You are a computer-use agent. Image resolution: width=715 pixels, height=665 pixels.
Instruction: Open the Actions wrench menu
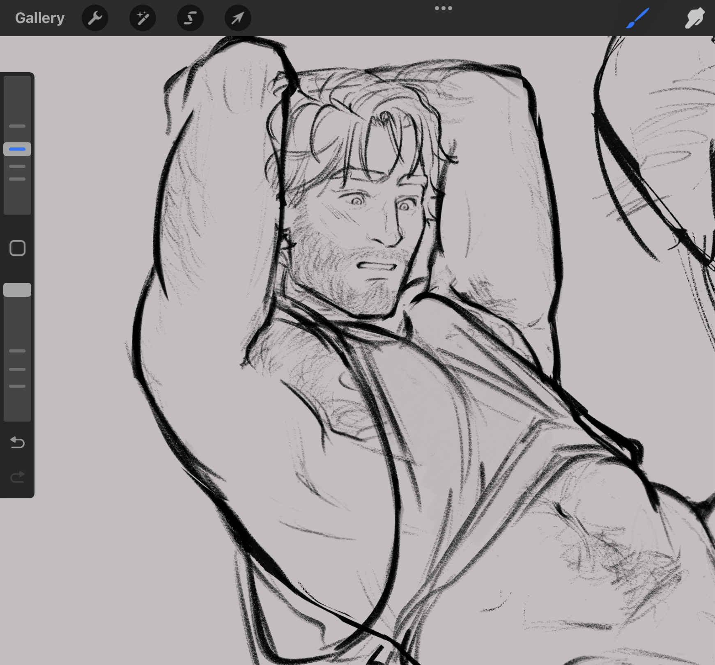pyautogui.click(x=95, y=18)
